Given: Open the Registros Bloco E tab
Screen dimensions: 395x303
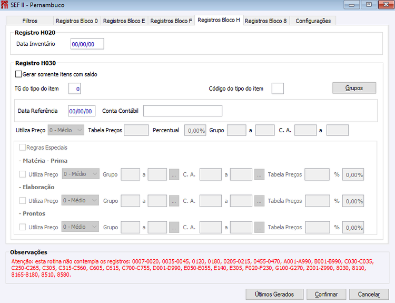Looking at the screenshot, I should pyautogui.click(x=124, y=21).
